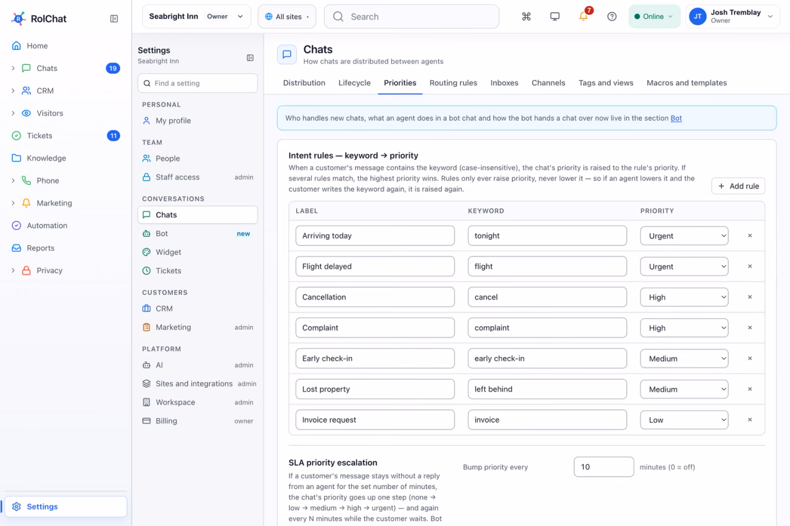Open the Routing rules tab
Screen dimensions: 790x526
coord(454,83)
